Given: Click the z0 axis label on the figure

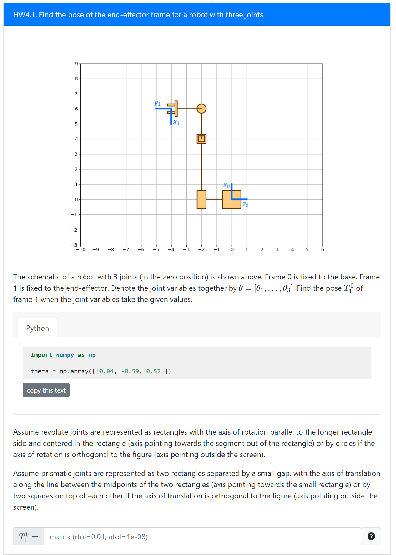Looking at the screenshot, I should pyautogui.click(x=245, y=205).
